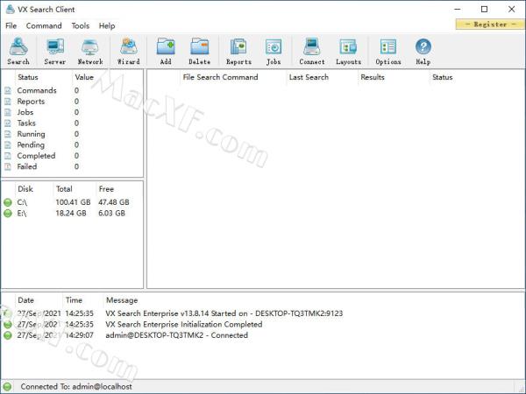Click the VX Search Client title bar icon
526x394 pixels.
10,10
